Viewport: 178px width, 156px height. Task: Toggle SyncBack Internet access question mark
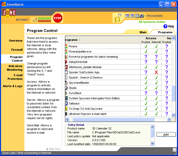point(156,93)
